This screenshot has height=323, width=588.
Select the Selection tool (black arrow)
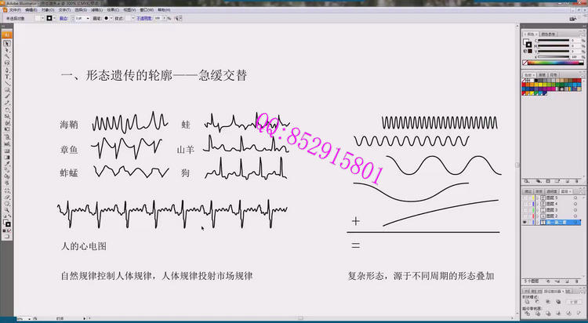click(x=7, y=45)
